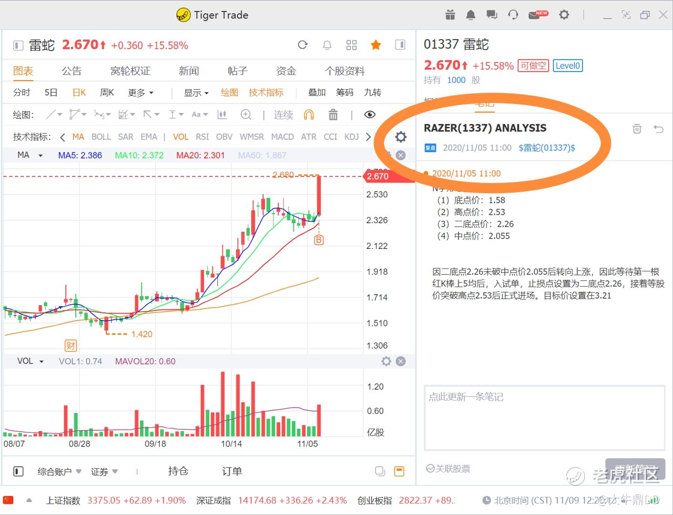Toggle the right side panel icon
This screenshot has height=515, width=673.
click(400, 45)
